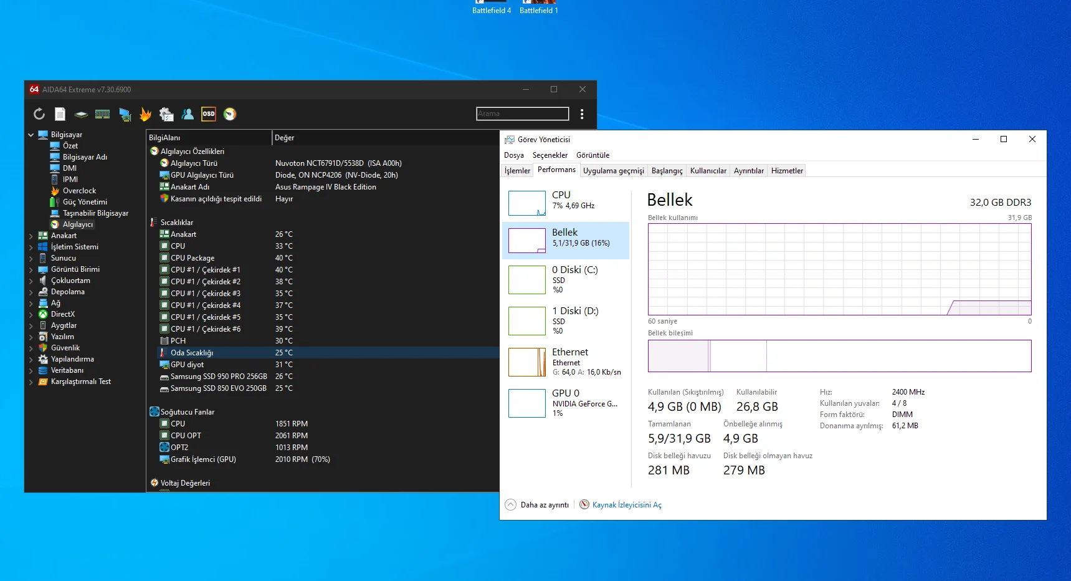Select the Ethernet performance item

[566, 362]
